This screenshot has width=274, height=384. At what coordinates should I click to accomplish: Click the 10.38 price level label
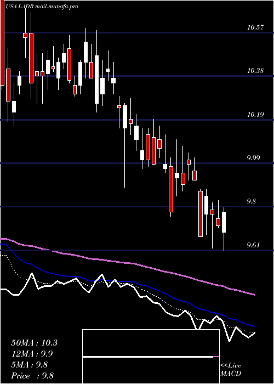point(255,71)
